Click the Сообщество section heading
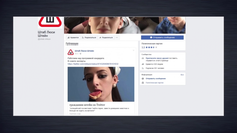Screen dimensions: 237x133 point(146,54)
